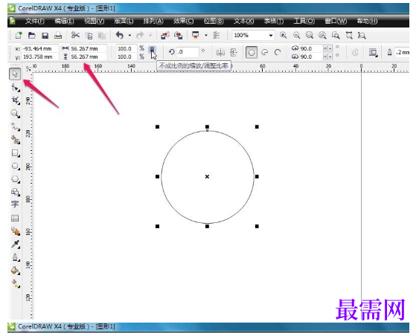Pick the Smart Fill tool
Screen dimensions: 419x333
[x=15, y=140]
